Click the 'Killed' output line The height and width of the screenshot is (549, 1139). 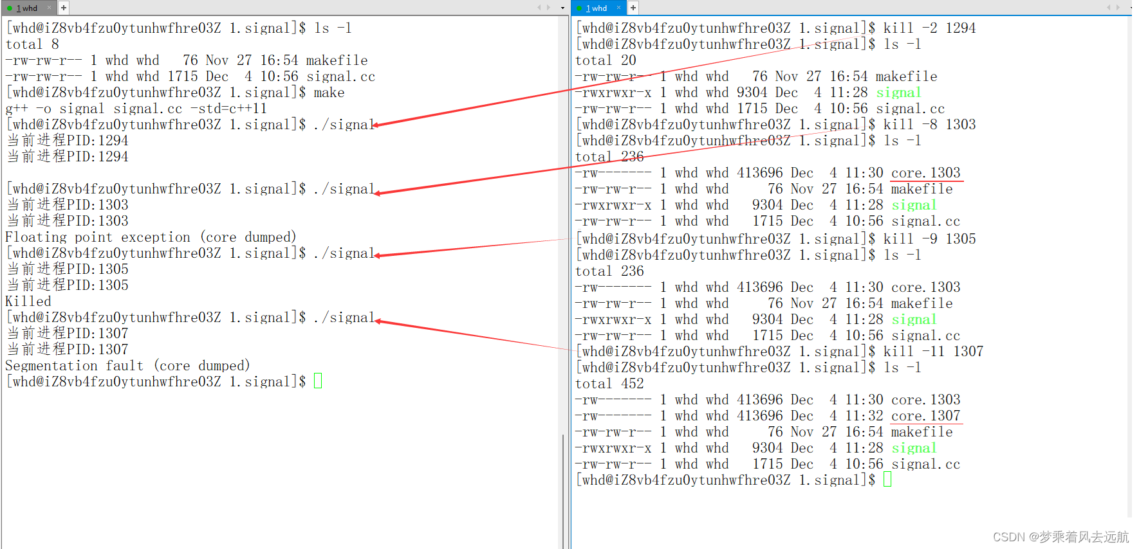pyautogui.click(x=28, y=301)
